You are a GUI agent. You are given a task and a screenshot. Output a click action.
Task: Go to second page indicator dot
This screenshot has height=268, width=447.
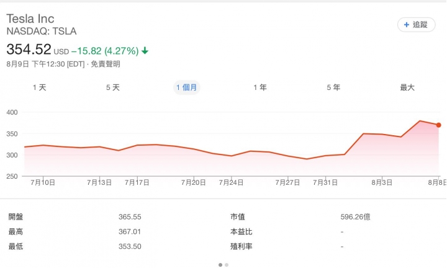point(227,265)
